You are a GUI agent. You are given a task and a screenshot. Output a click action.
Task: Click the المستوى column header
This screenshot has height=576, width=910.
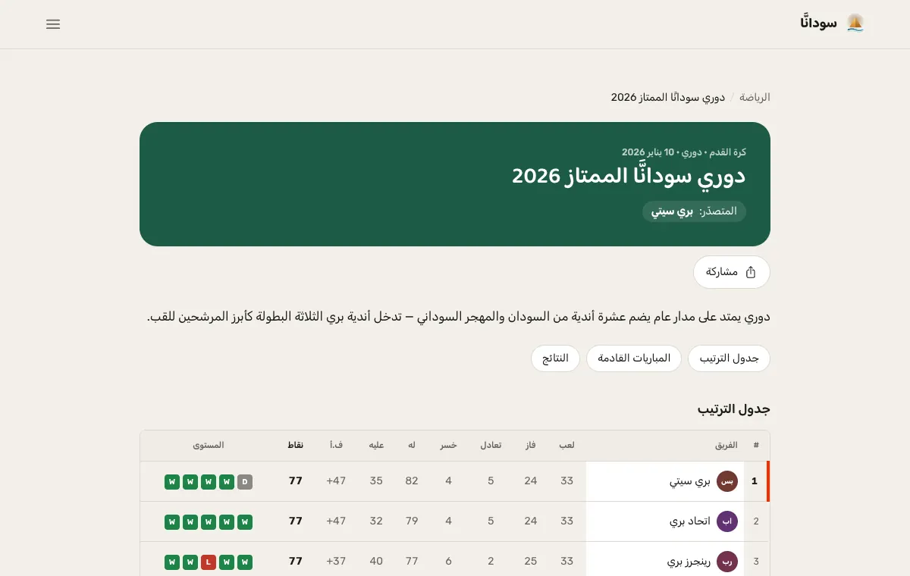pos(209,446)
